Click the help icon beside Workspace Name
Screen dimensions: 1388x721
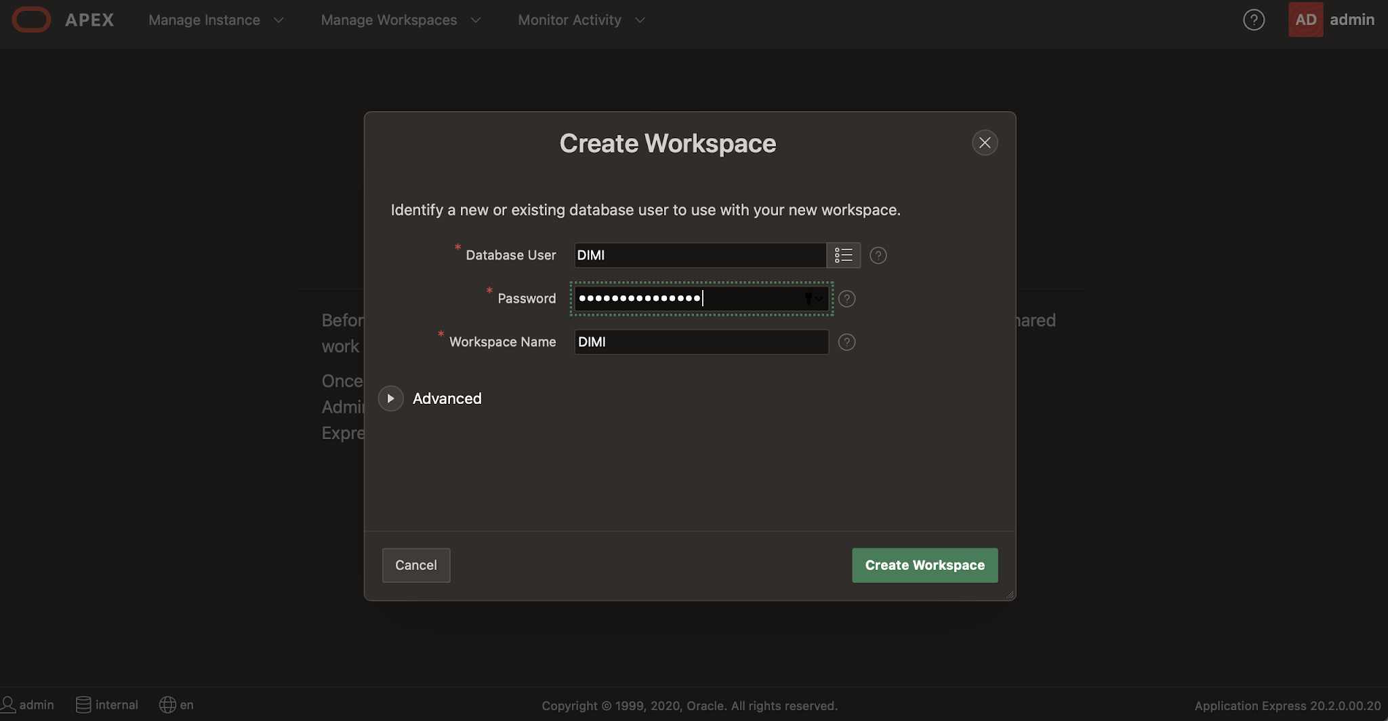[x=846, y=342]
